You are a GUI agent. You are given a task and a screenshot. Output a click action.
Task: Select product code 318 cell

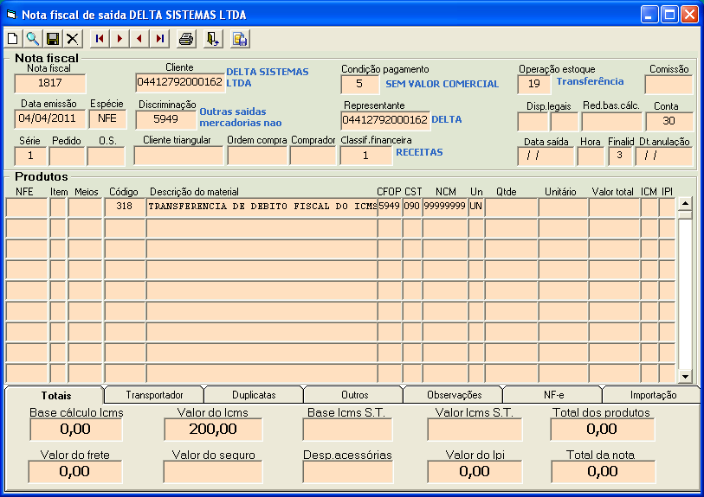[125, 207]
